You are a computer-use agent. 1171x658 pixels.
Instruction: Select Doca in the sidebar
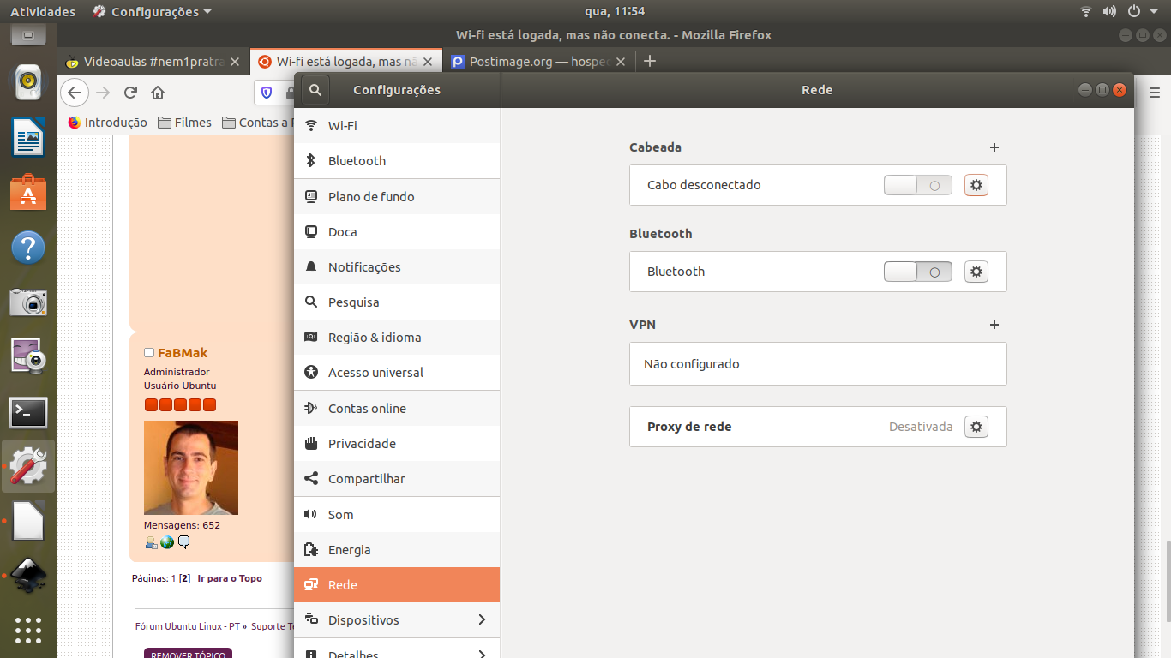pyautogui.click(x=397, y=231)
